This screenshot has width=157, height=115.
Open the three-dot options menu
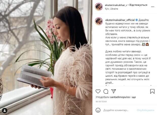click(x=153, y=7)
